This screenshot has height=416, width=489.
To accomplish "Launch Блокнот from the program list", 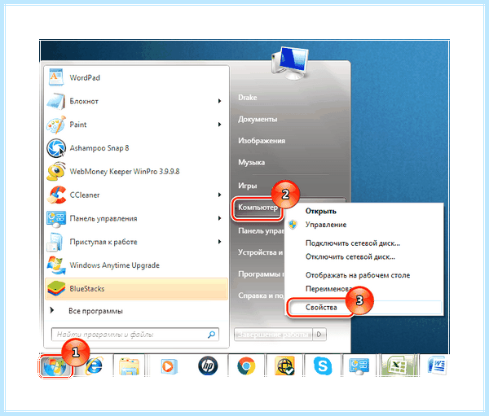I will pos(136,101).
